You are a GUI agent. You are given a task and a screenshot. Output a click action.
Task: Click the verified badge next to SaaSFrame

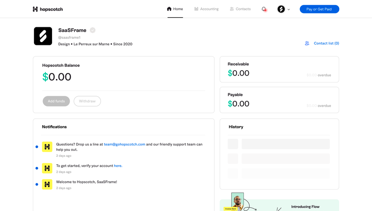coord(92,30)
